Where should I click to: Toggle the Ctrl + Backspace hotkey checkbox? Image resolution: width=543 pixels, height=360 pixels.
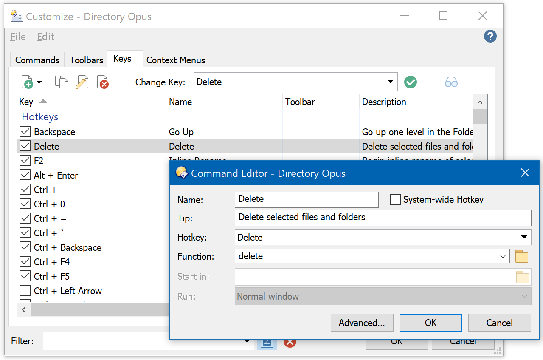tap(25, 247)
